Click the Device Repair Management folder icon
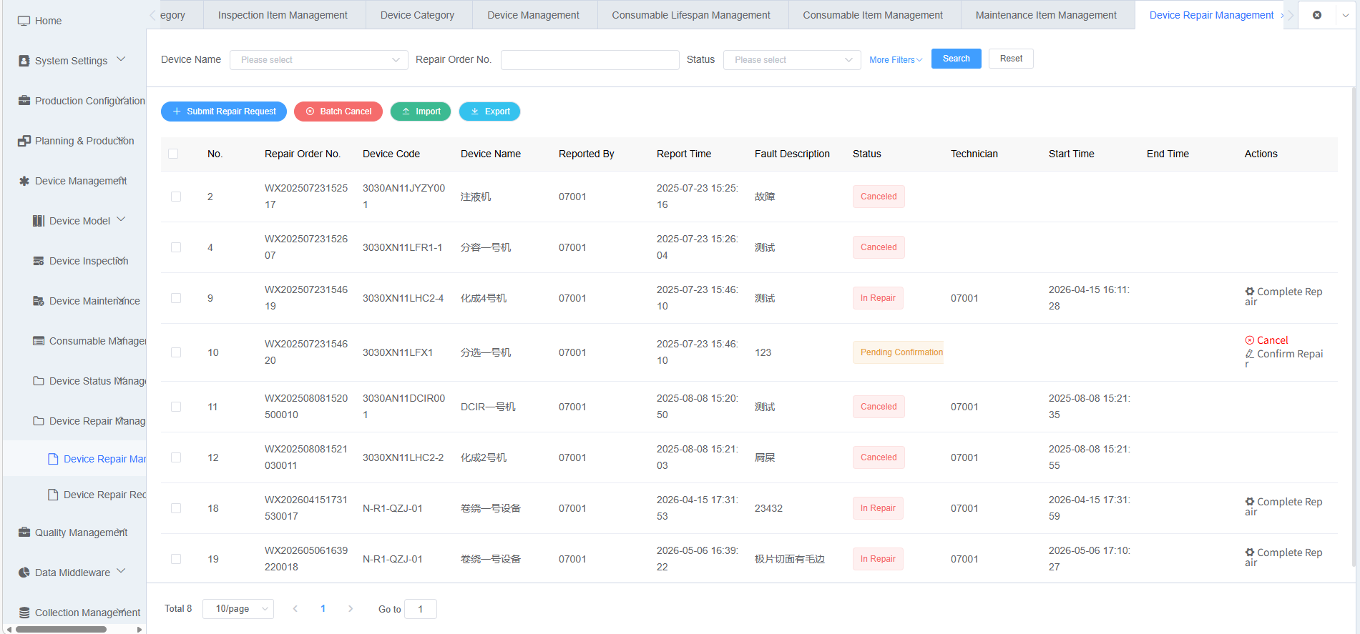This screenshot has width=1360, height=634. [x=39, y=421]
